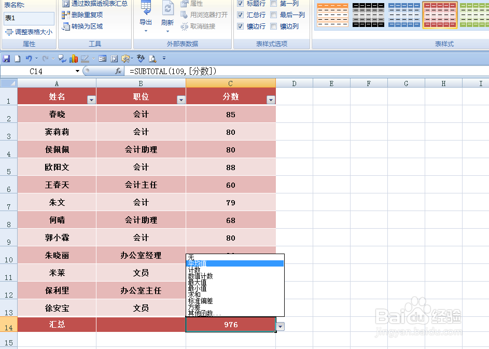489x349 pixels.
Task: Click the 表1 table name input field
Action: [x=29, y=19]
